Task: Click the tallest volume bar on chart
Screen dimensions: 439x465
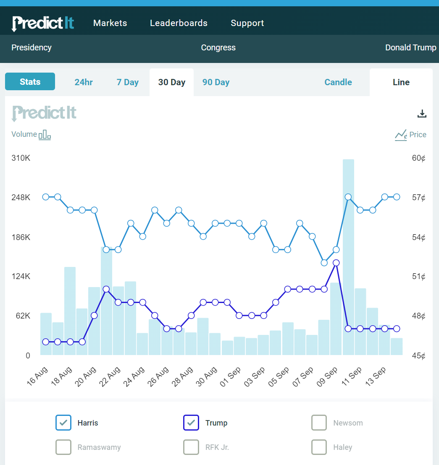Action: 348,257
